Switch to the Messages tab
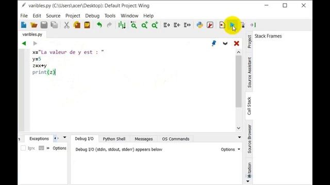Image resolution: width=330 pixels, height=185 pixels. coord(144,139)
